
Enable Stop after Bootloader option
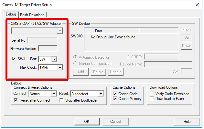tap(62, 100)
